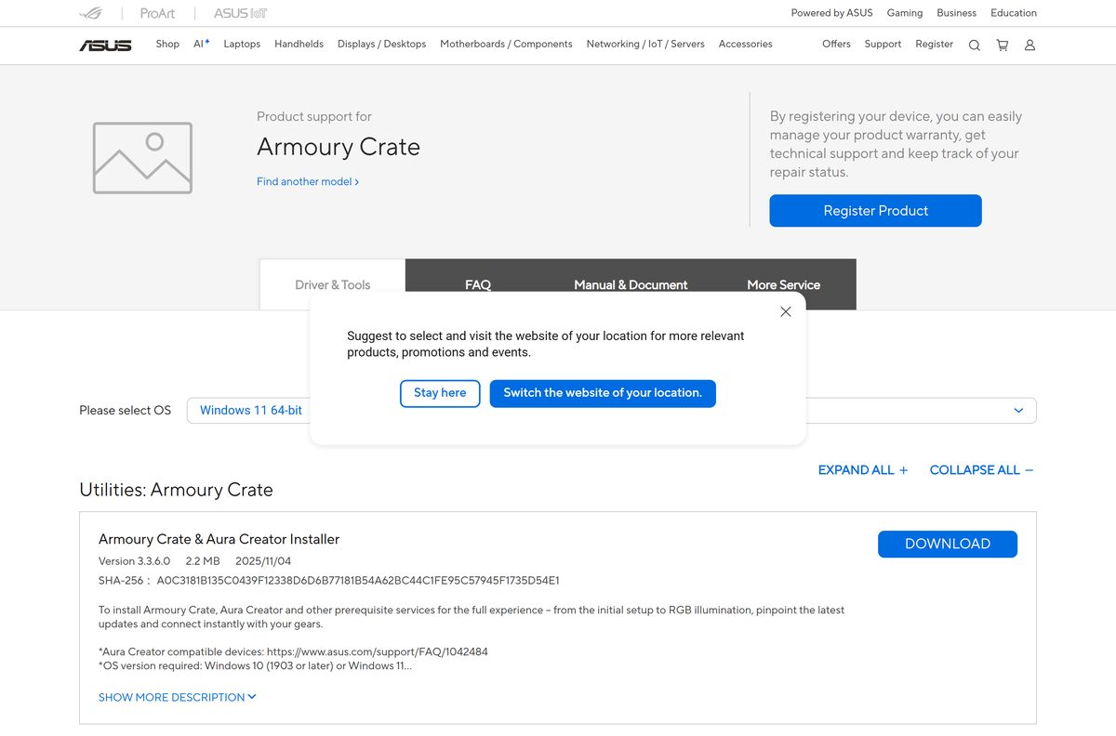1116x736 pixels.
Task: Open Networking / IoT / Servers menu
Action: coord(645,44)
